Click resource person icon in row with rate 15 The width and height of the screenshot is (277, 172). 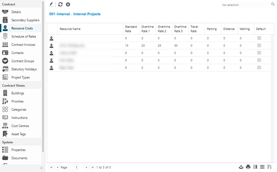pyautogui.click(x=51, y=46)
